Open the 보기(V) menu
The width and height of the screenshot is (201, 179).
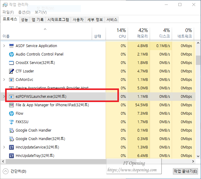click(x=41, y=12)
